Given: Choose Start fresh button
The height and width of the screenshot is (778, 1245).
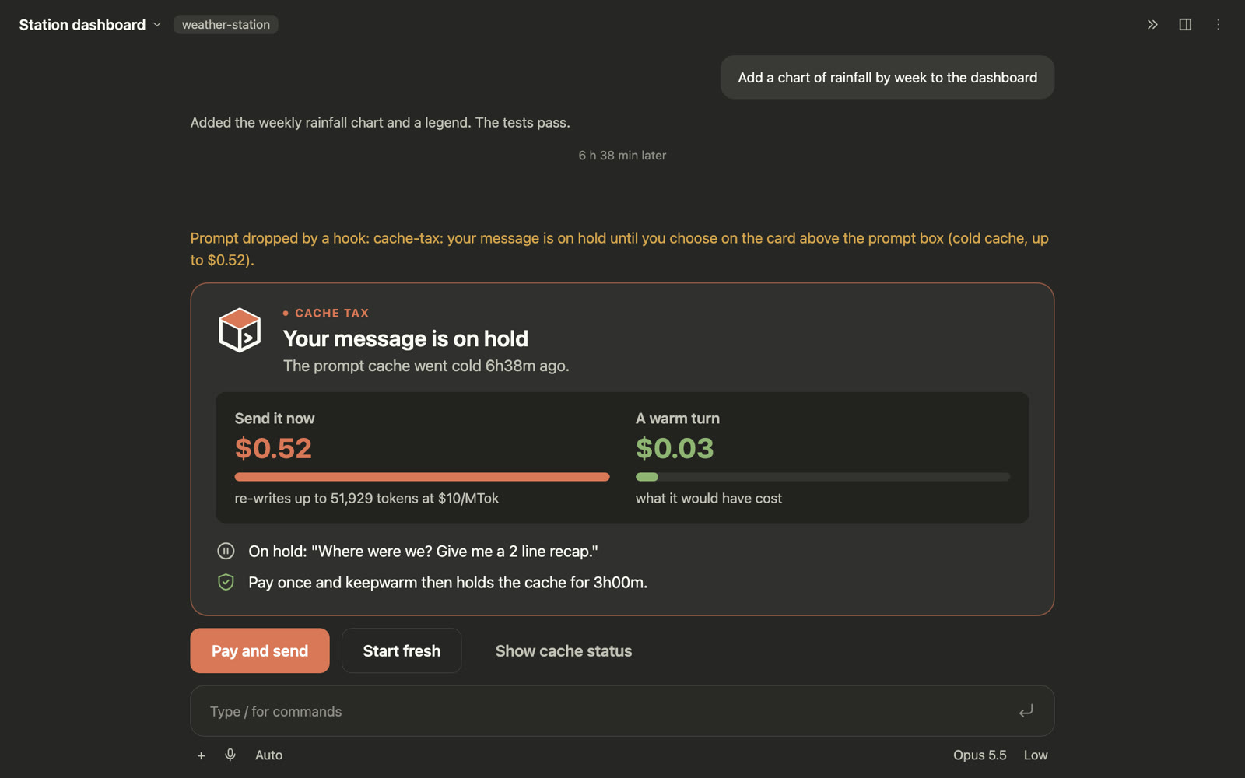Looking at the screenshot, I should click(x=402, y=650).
